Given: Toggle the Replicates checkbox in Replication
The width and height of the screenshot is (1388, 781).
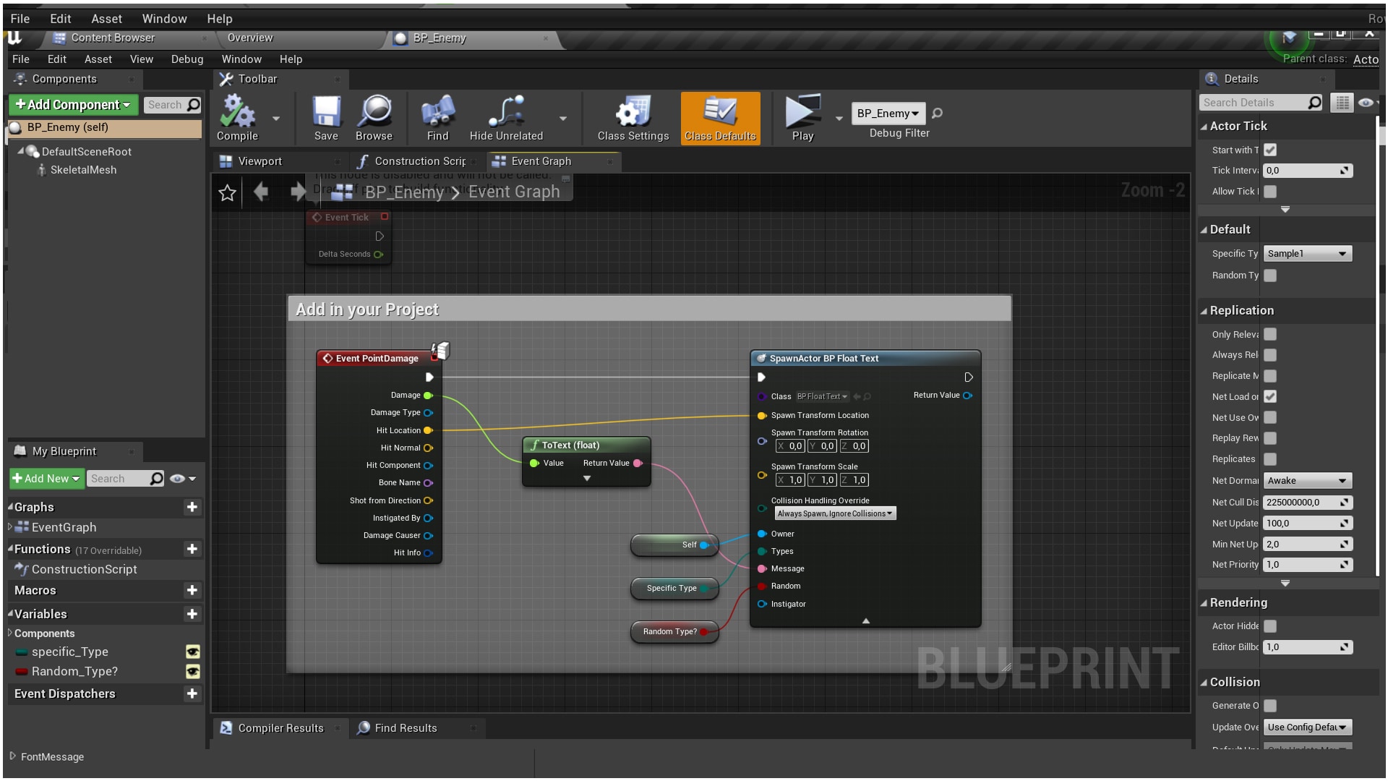Looking at the screenshot, I should pos(1270,459).
